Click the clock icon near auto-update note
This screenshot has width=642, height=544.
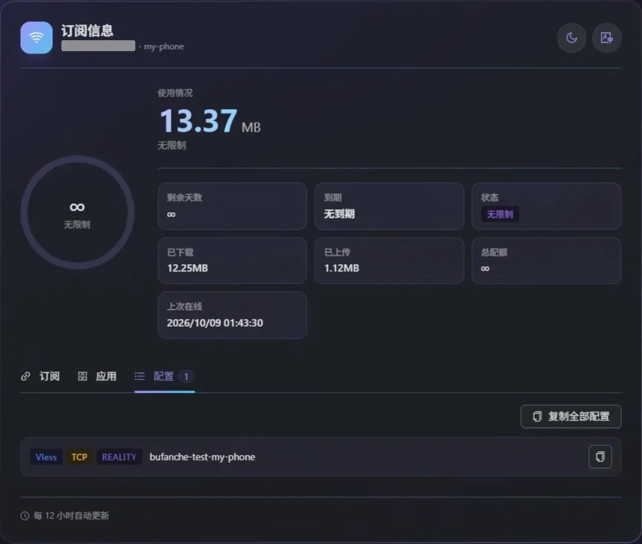point(25,516)
